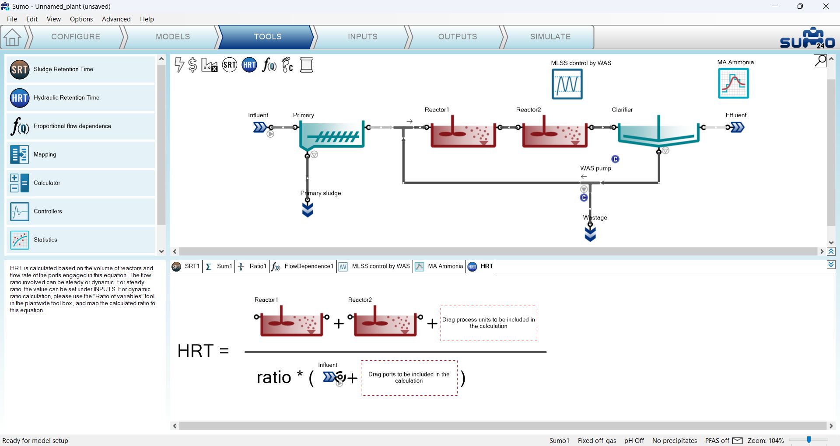Viewport: 840px width, 446px height.
Task: Click the 'PFAS off' status text
Action: 717,441
